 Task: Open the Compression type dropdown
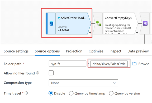83,83
